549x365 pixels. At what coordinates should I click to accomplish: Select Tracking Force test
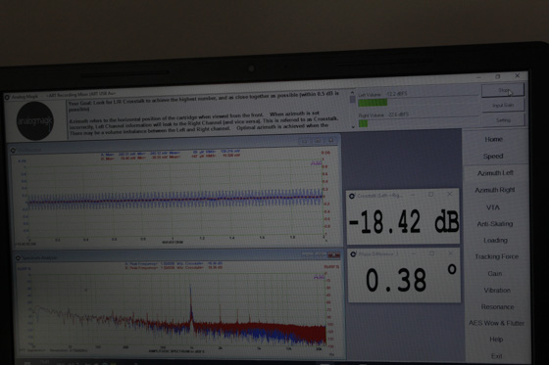point(496,256)
